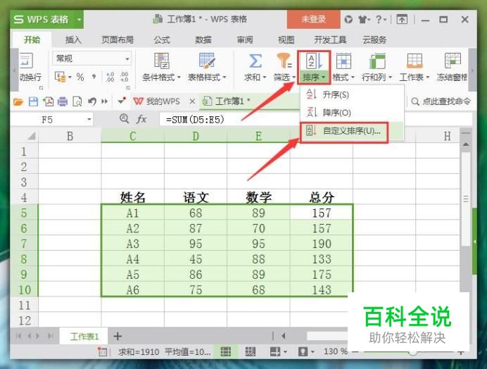Toggle reading mode crosshair in status bar
The width and height of the screenshot is (487, 369).
[275, 351]
